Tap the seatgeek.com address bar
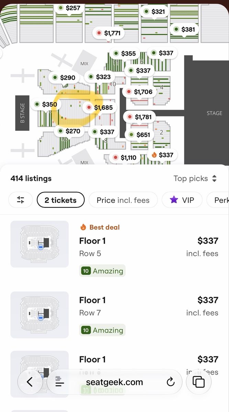Viewport: 229px width, 412px height. [x=114, y=382]
